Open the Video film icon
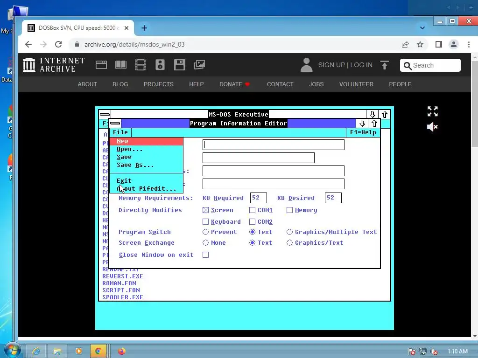The height and width of the screenshot is (358, 478). point(141,65)
